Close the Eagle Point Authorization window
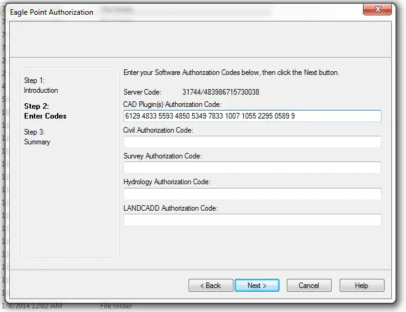 [x=378, y=10]
